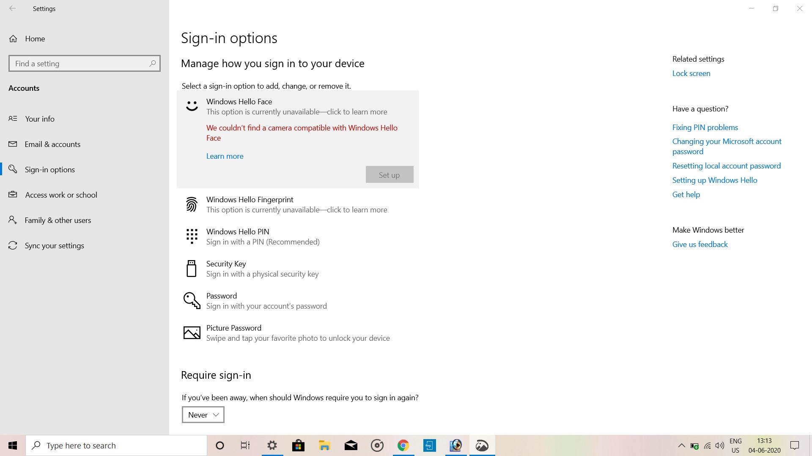
Task: Open the Windows Start menu
Action: point(13,445)
